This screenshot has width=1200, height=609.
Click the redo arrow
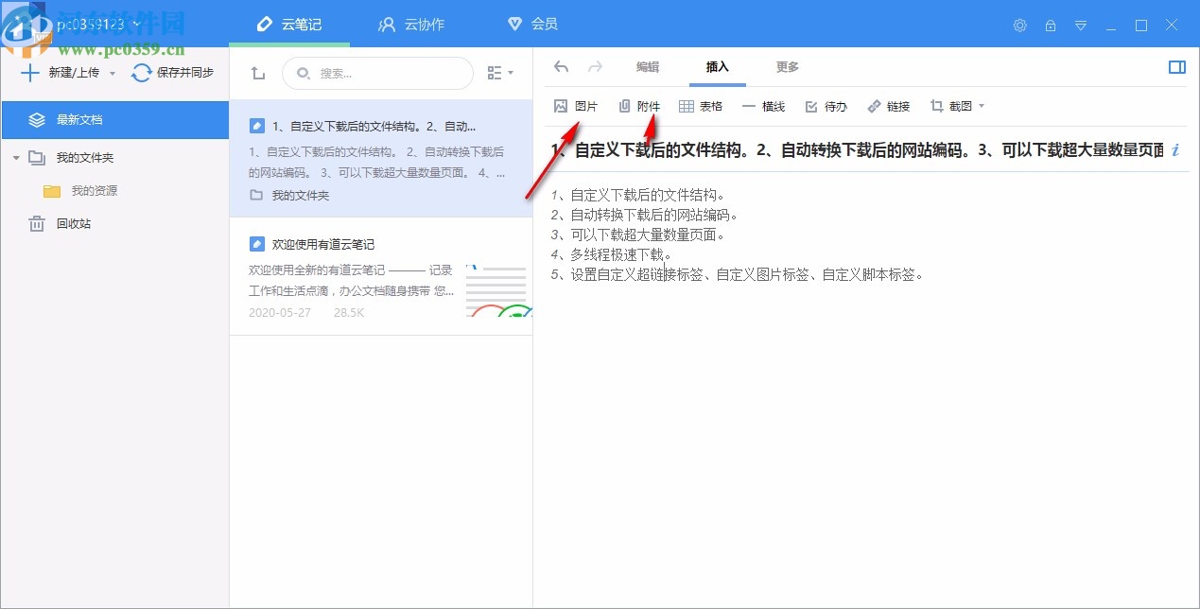[x=595, y=67]
